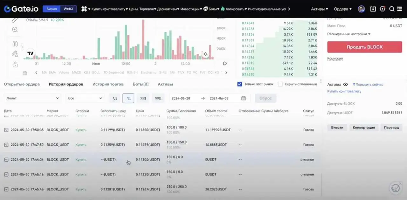This screenshot has width=407, height=200.
Task: Open the 'Все' filter dropdown
Action: 85,98
